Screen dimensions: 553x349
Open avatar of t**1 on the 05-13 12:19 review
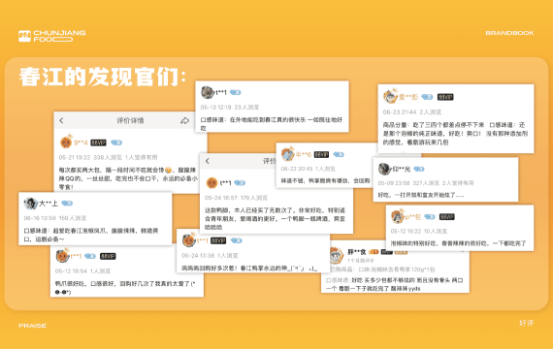pyautogui.click(x=208, y=92)
